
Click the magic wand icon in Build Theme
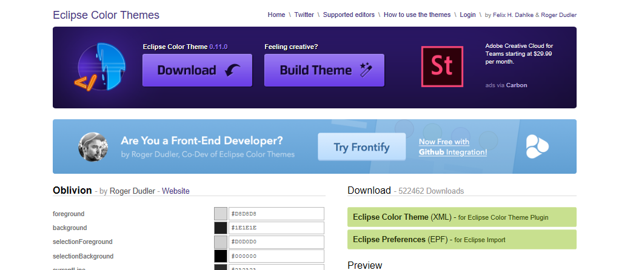click(366, 69)
